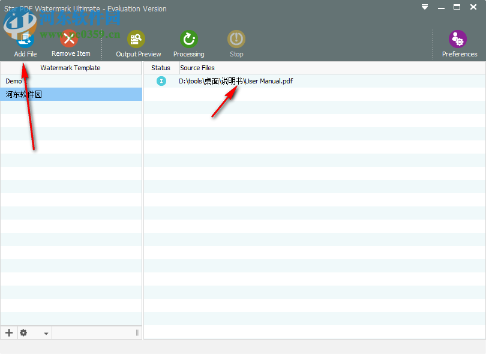Open the title bar dropdown menu arrow
This screenshot has width=486, height=354.
pos(425,7)
